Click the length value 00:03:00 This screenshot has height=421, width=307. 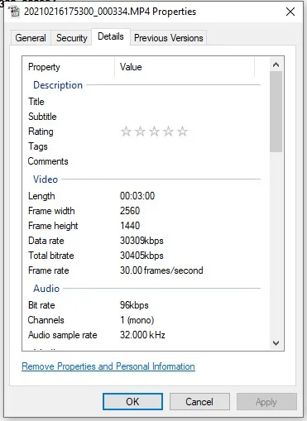tap(137, 196)
